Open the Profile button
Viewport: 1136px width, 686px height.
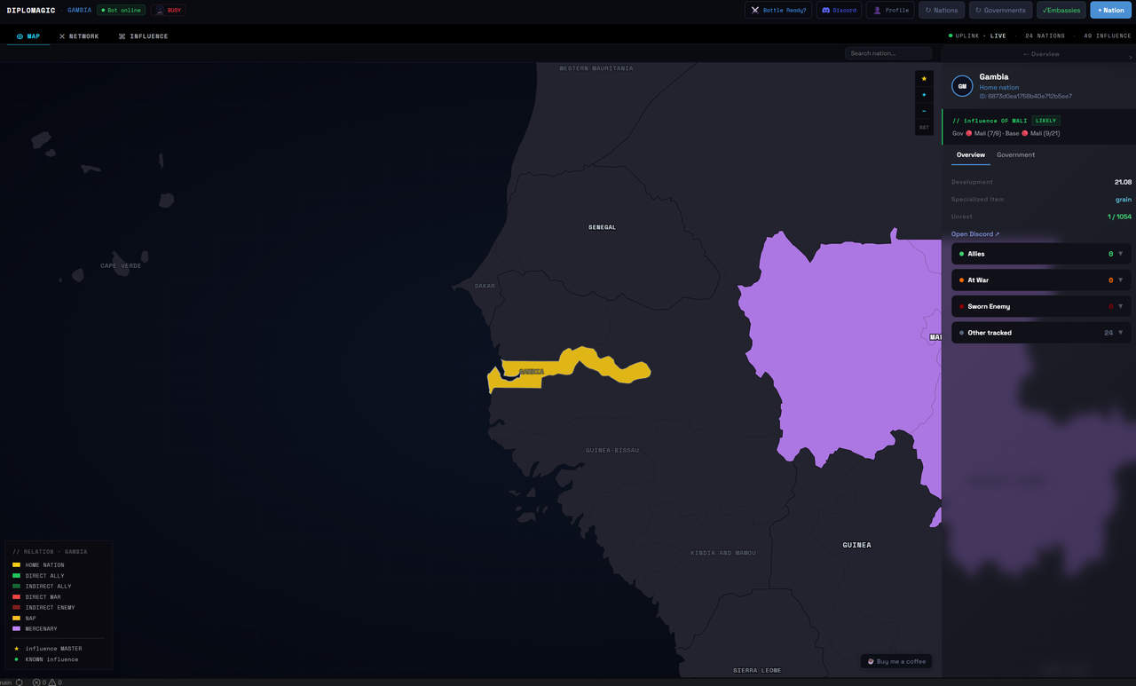click(890, 11)
